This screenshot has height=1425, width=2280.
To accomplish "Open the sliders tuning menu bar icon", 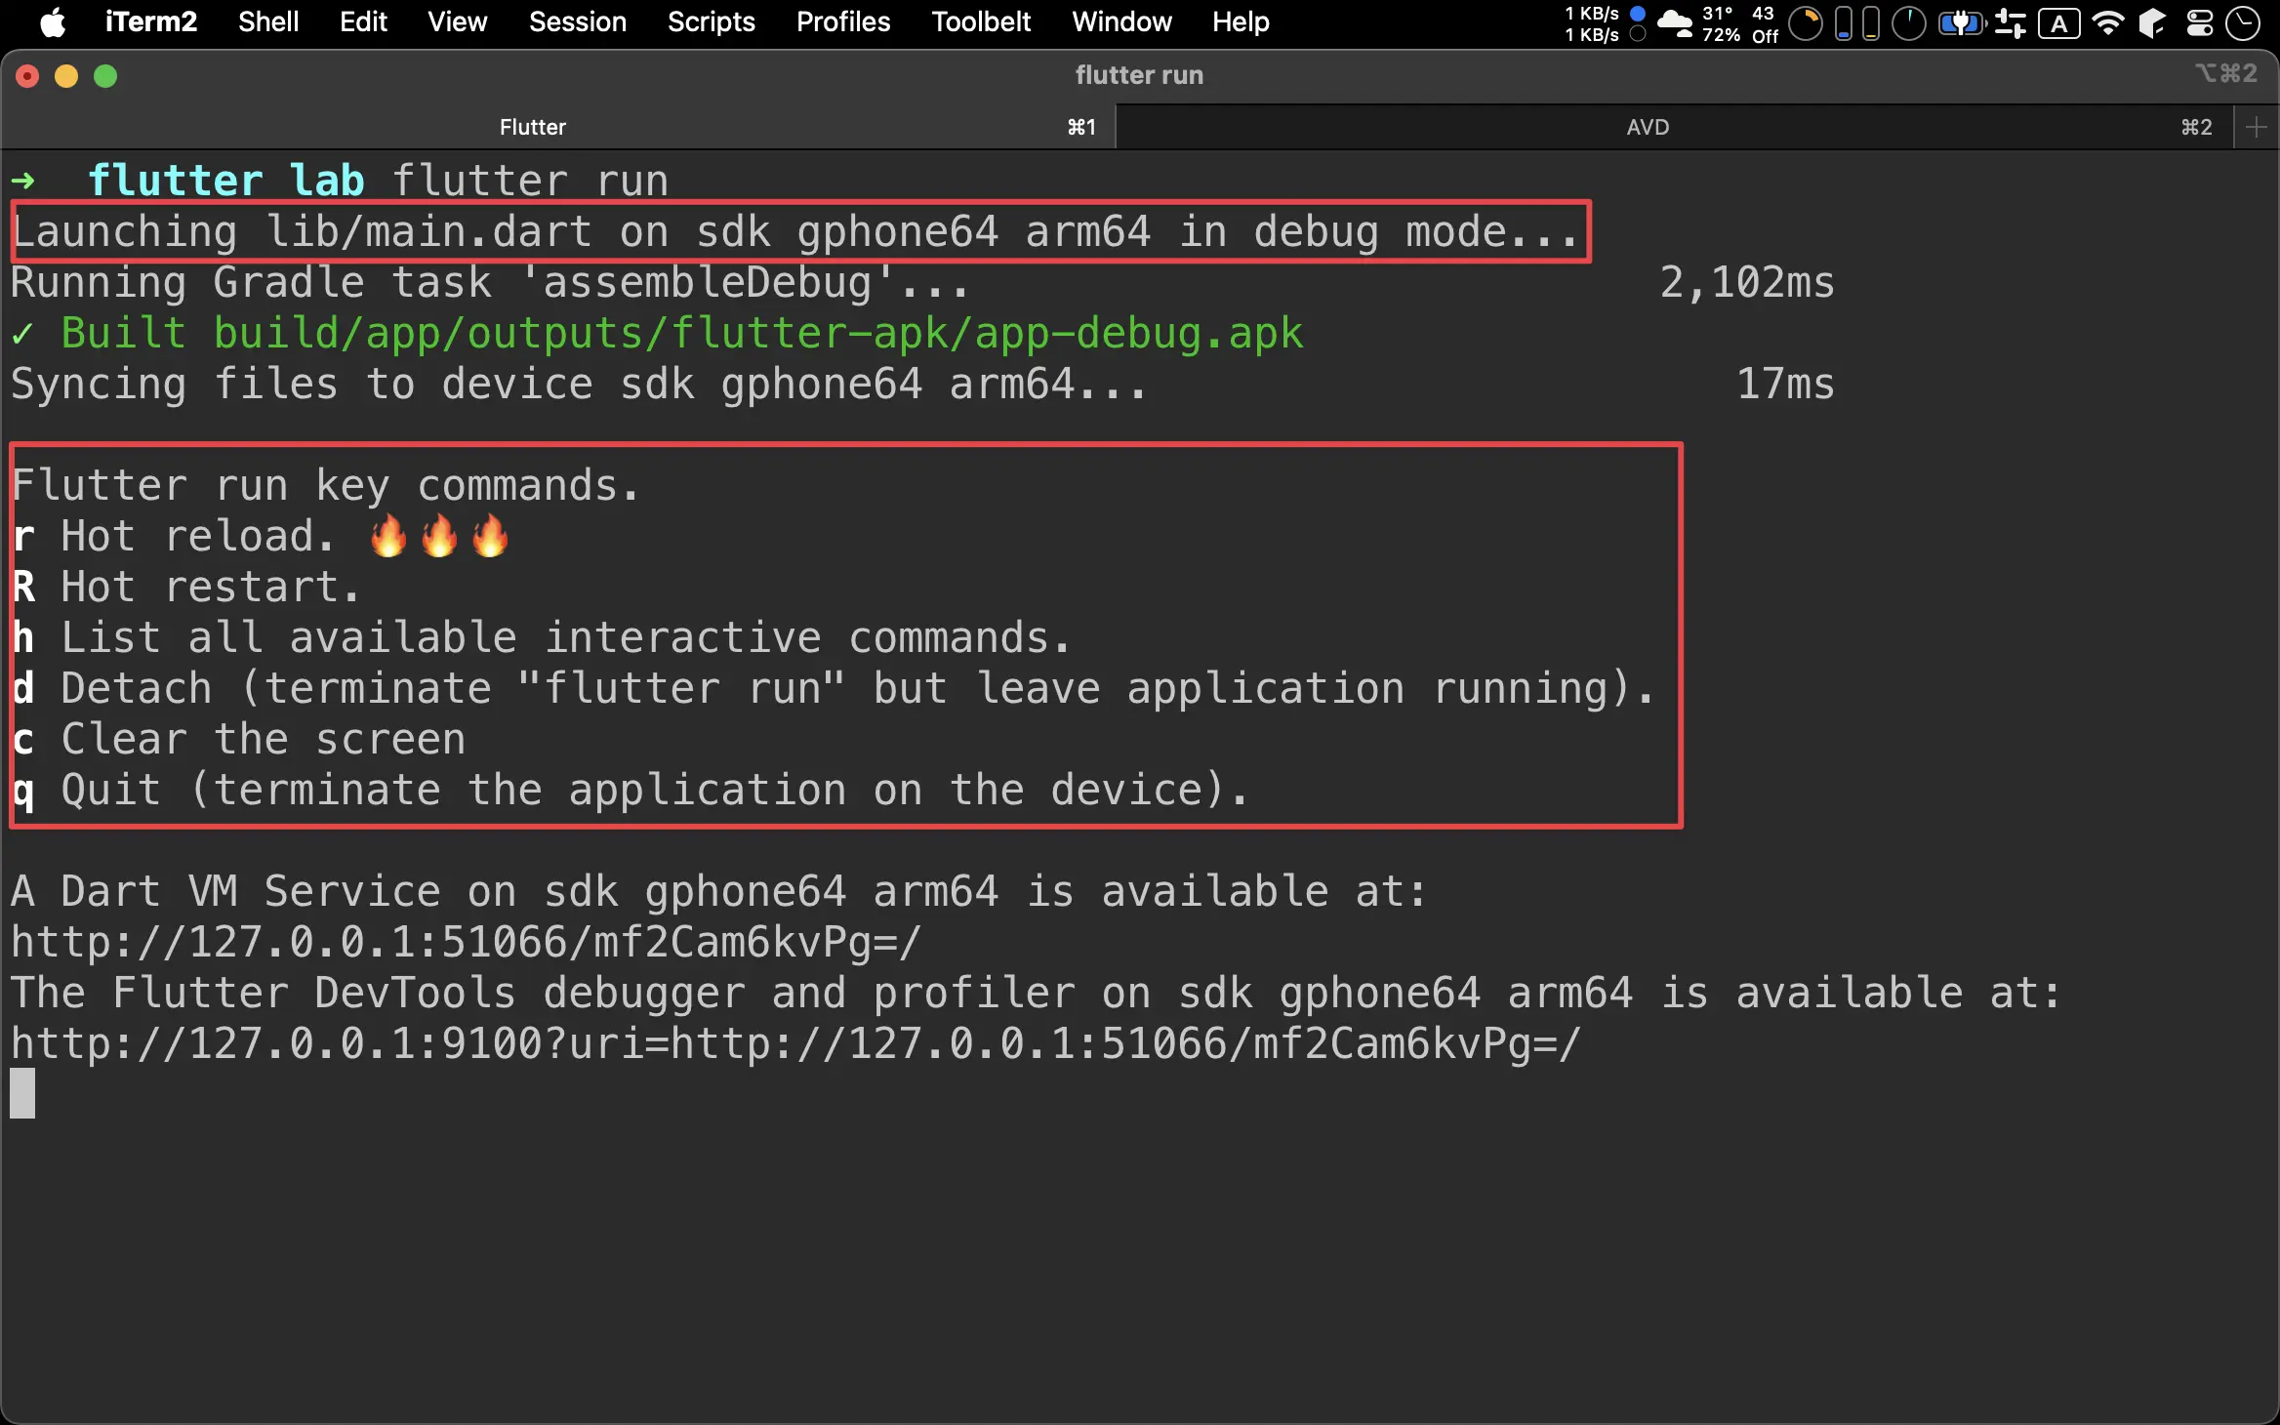I will coord(2011,23).
